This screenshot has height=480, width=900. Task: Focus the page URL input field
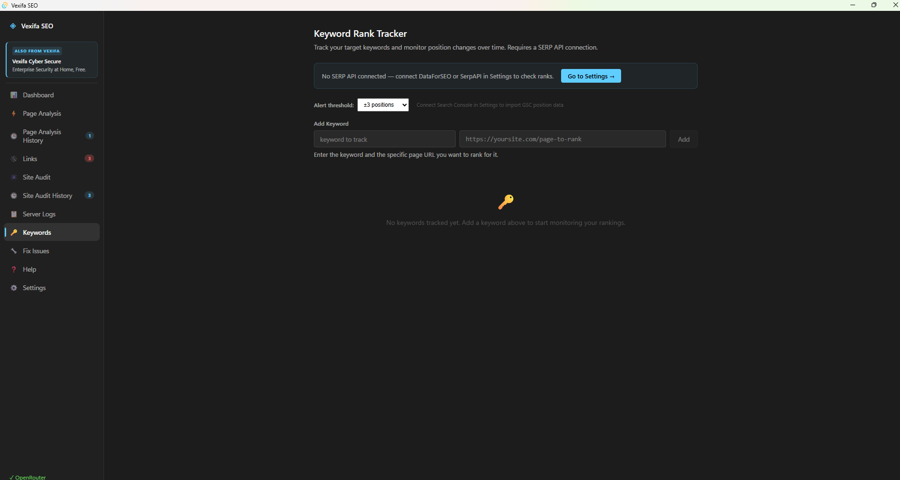562,139
